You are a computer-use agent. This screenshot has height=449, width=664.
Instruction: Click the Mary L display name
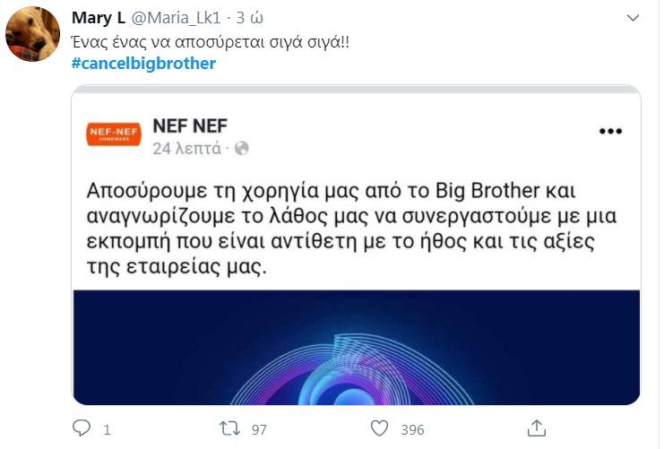pos(98,18)
